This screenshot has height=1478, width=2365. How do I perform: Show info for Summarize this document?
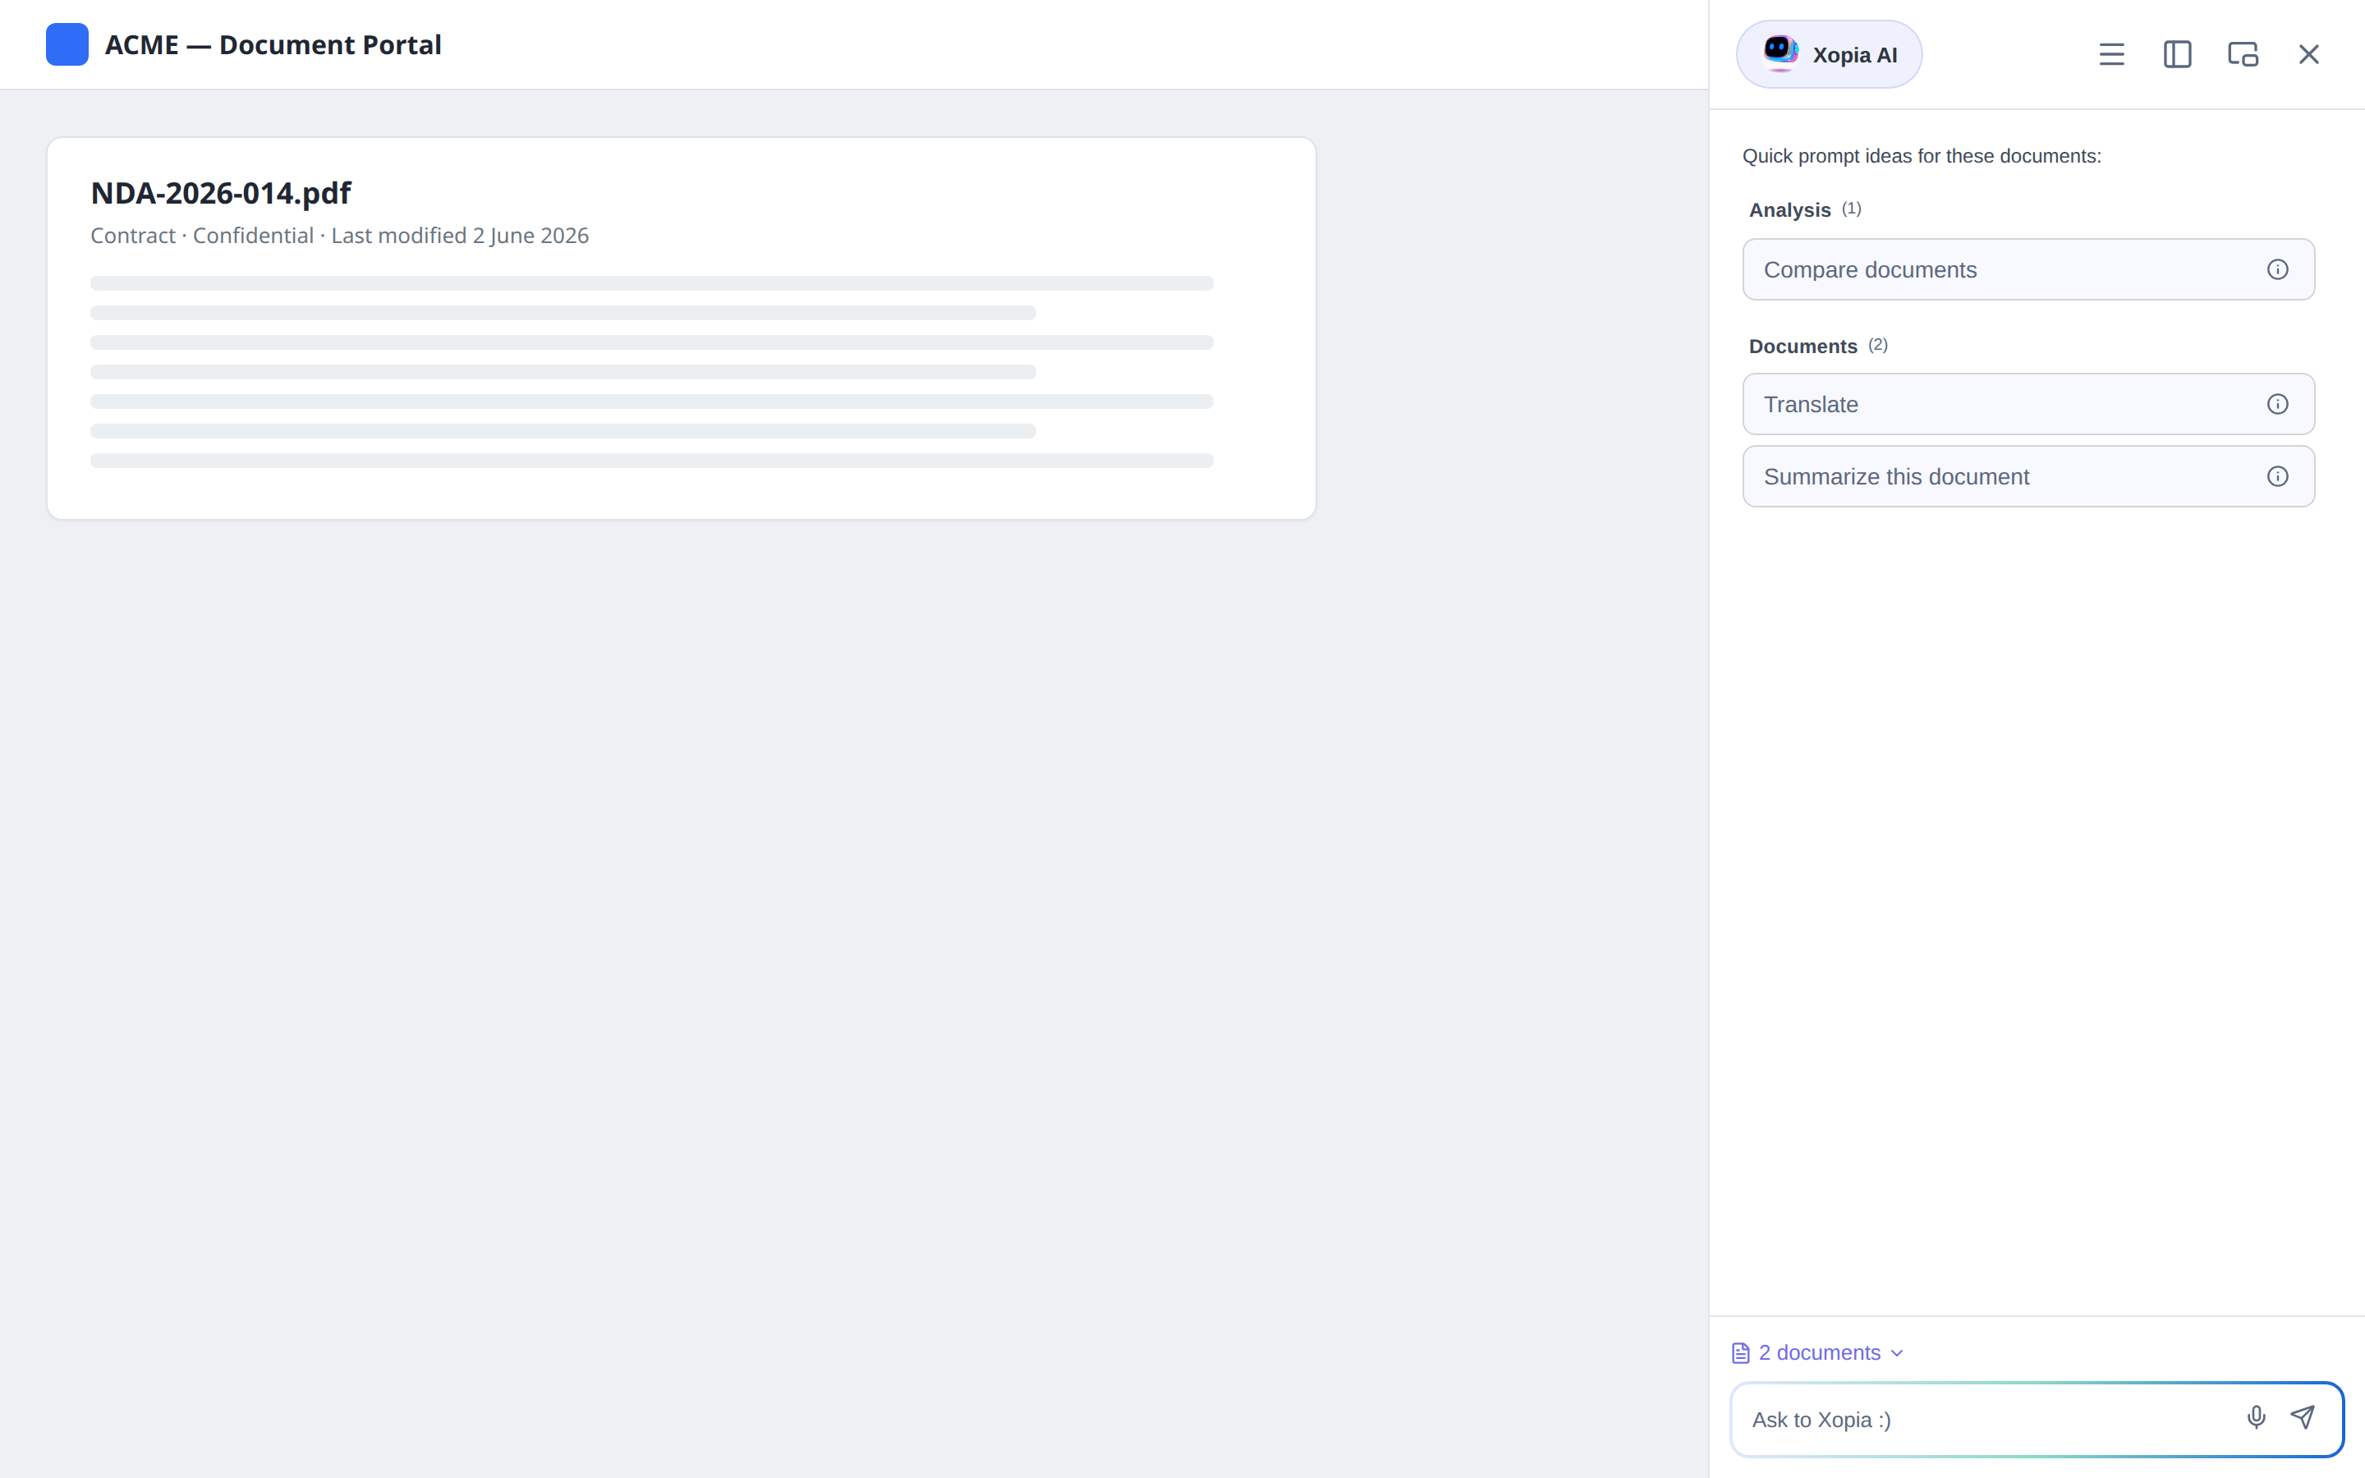click(2277, 477)
